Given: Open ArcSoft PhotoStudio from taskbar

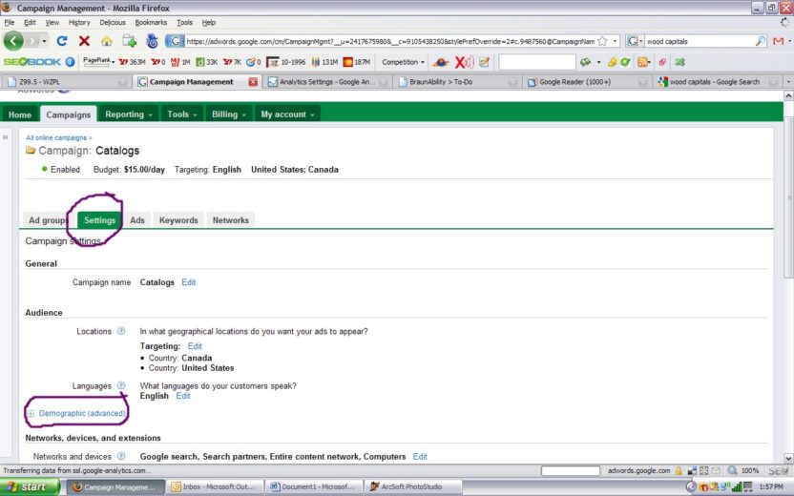Looking at the screenshot, I should (x=412, y=486).
